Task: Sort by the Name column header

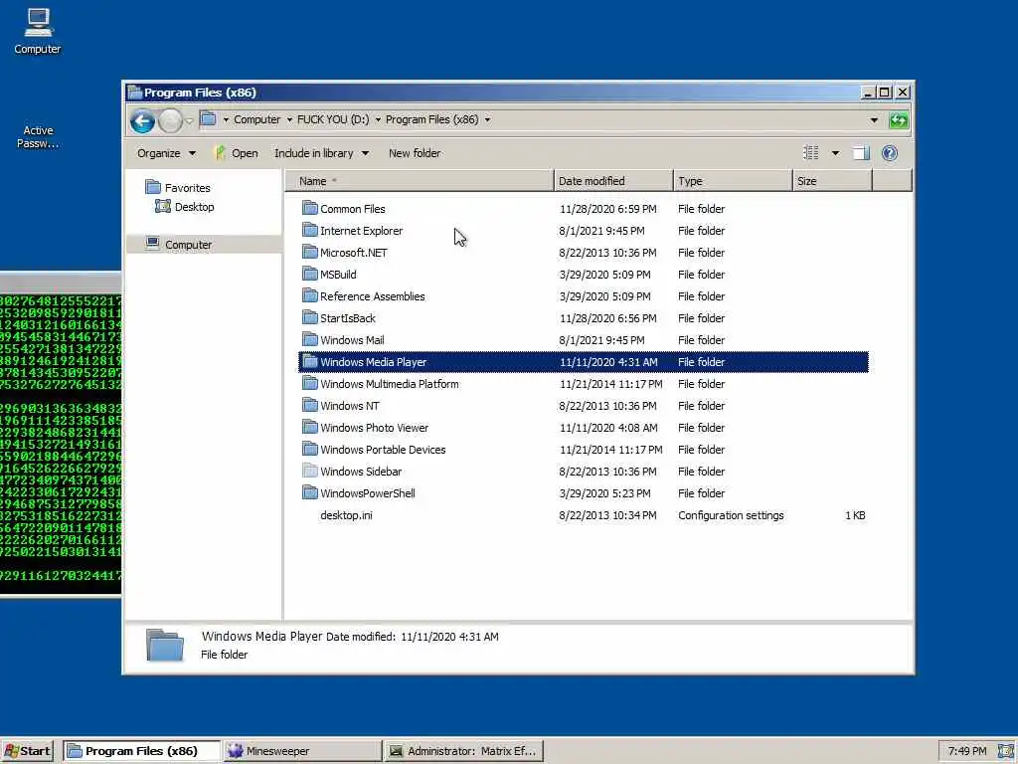Action: pos(420,181)
